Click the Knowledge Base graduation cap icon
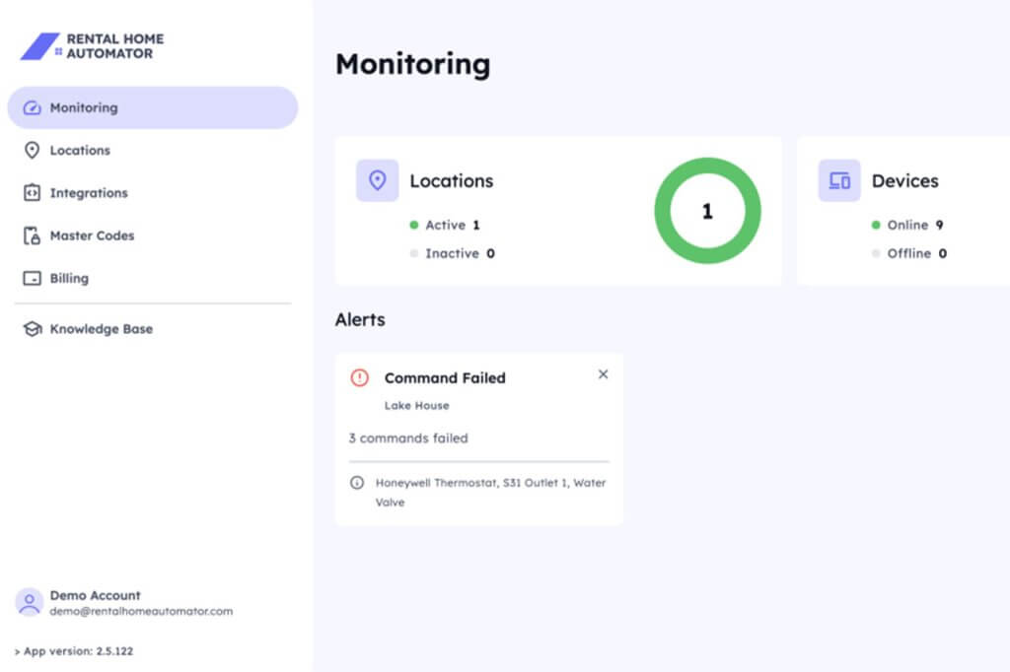The height and width of the screenshot is (672, 1010). point(32,329)
